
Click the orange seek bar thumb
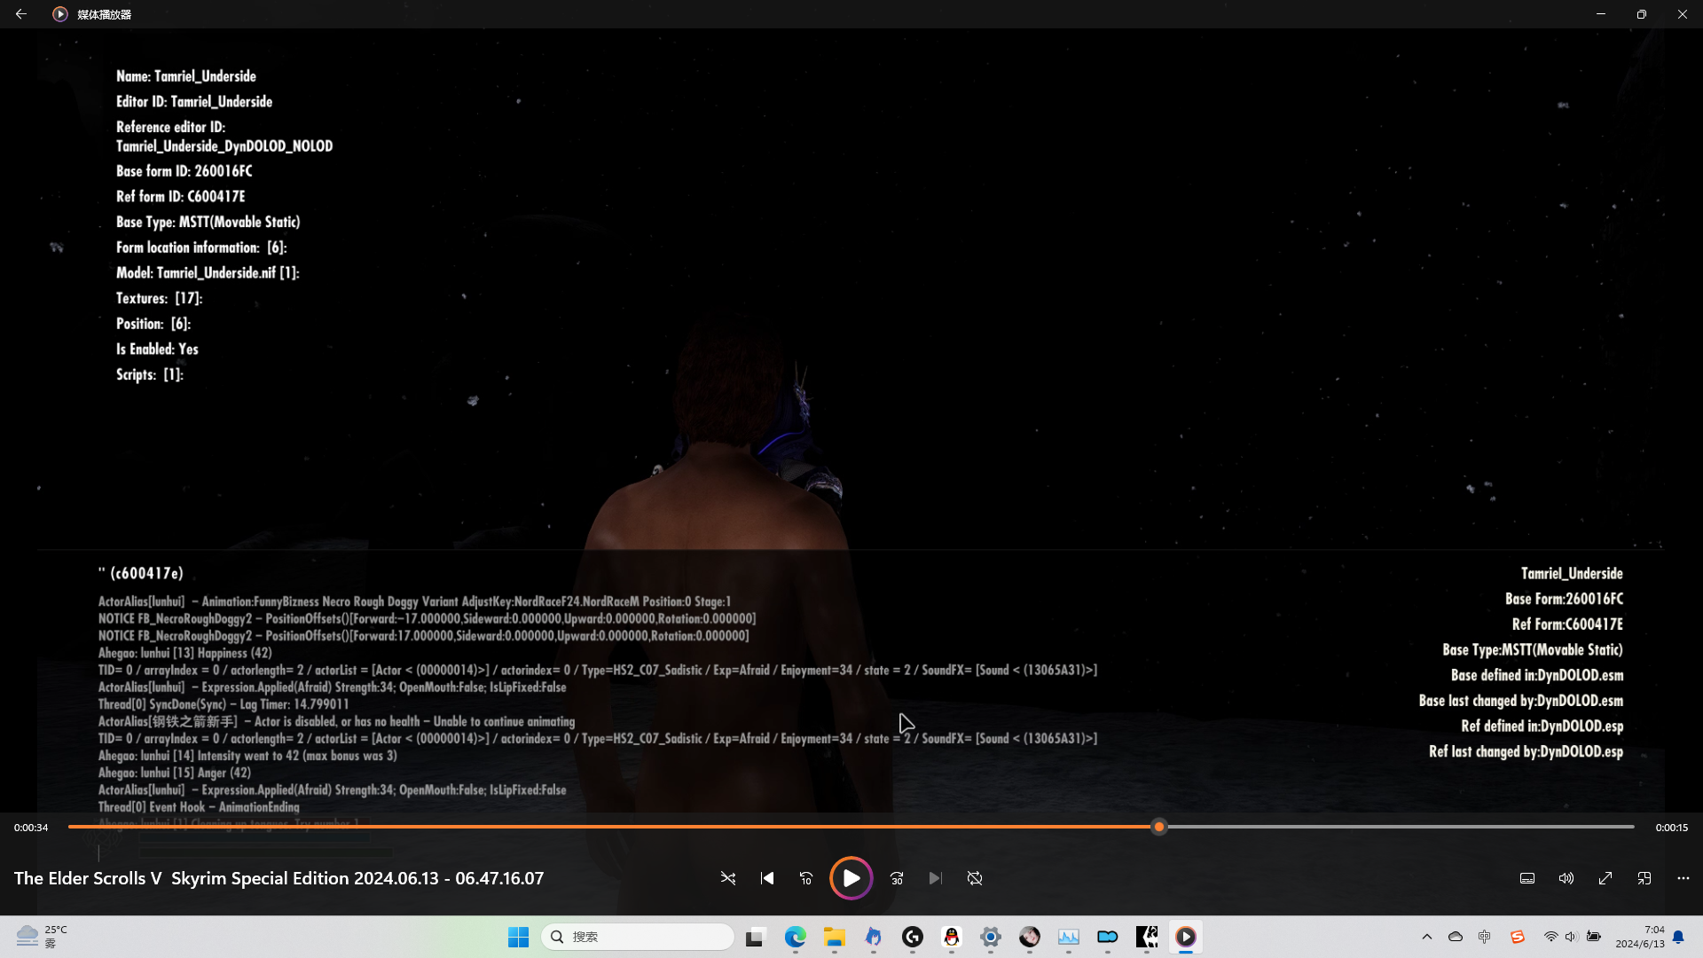1158,827
